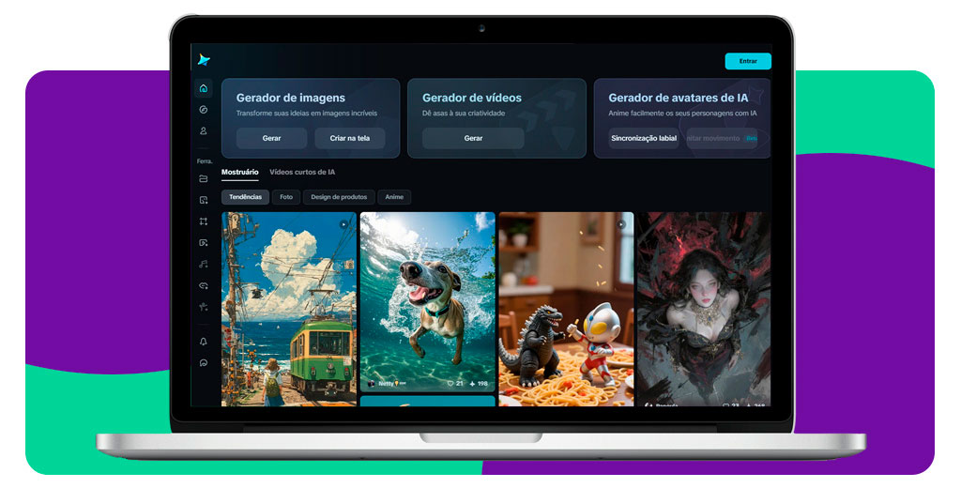Click play badge on the Godzilla image
This screenshot has height=503, width=961.
[621, 224]
